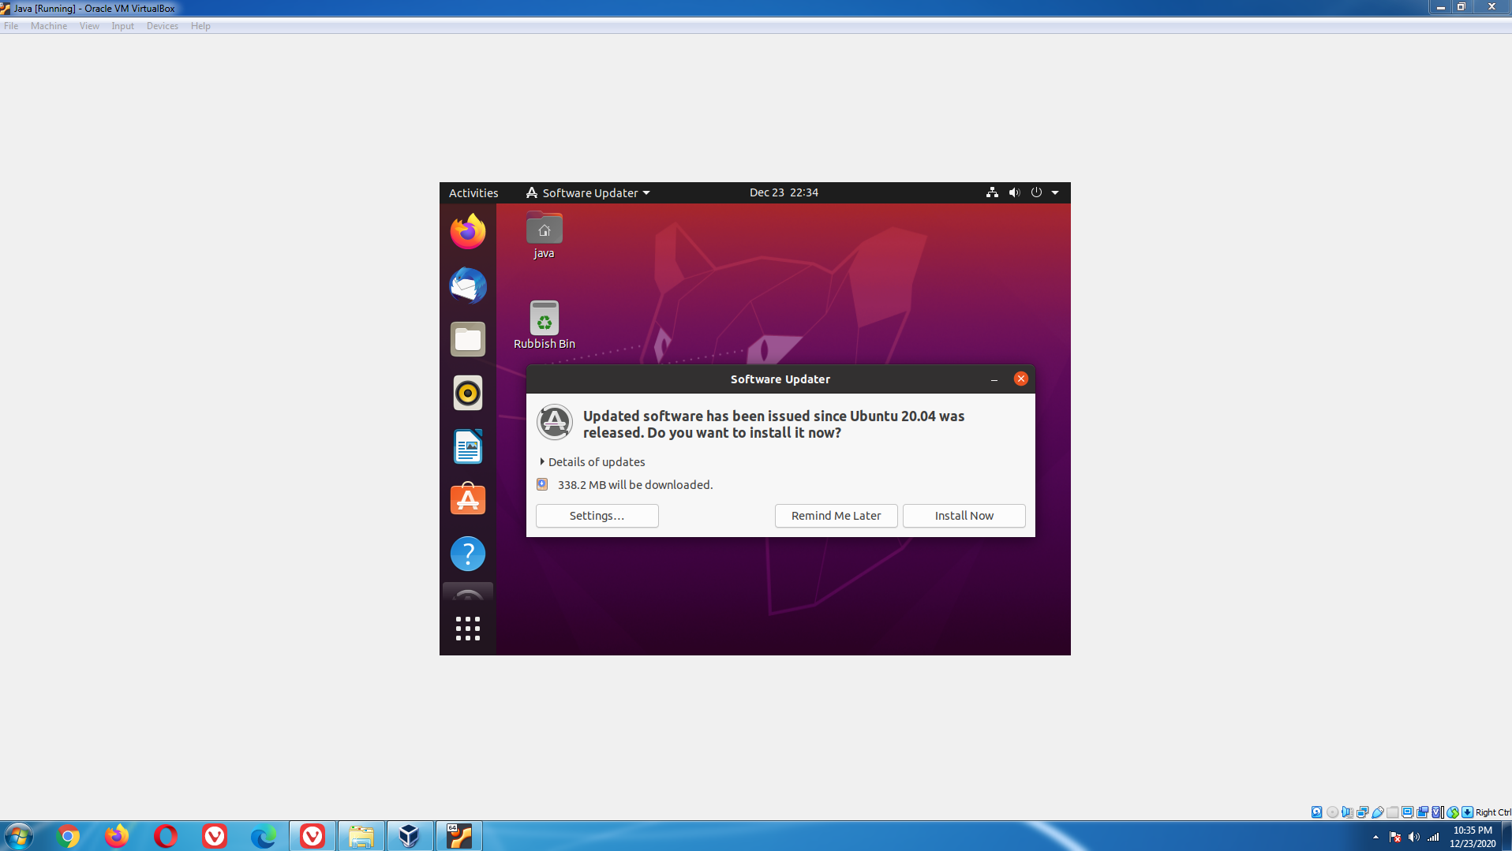
Task: Click VirtualBox display indicator icon
Action: click(x=1408, y=812)
